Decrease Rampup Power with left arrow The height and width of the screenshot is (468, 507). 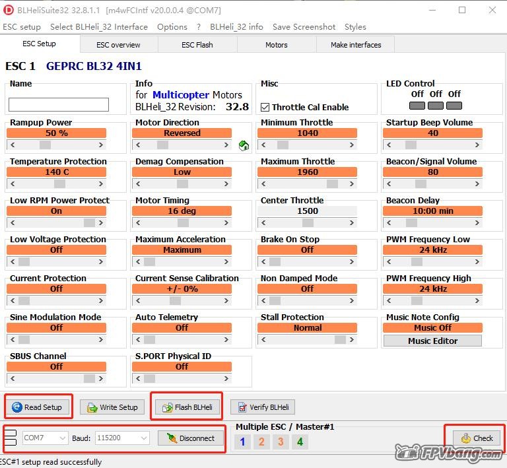point(13,145)
